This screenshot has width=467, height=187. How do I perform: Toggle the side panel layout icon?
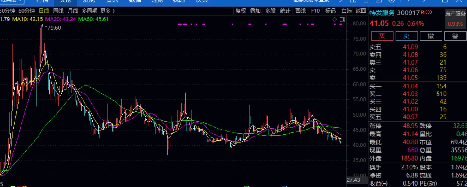tap(342, 20)
